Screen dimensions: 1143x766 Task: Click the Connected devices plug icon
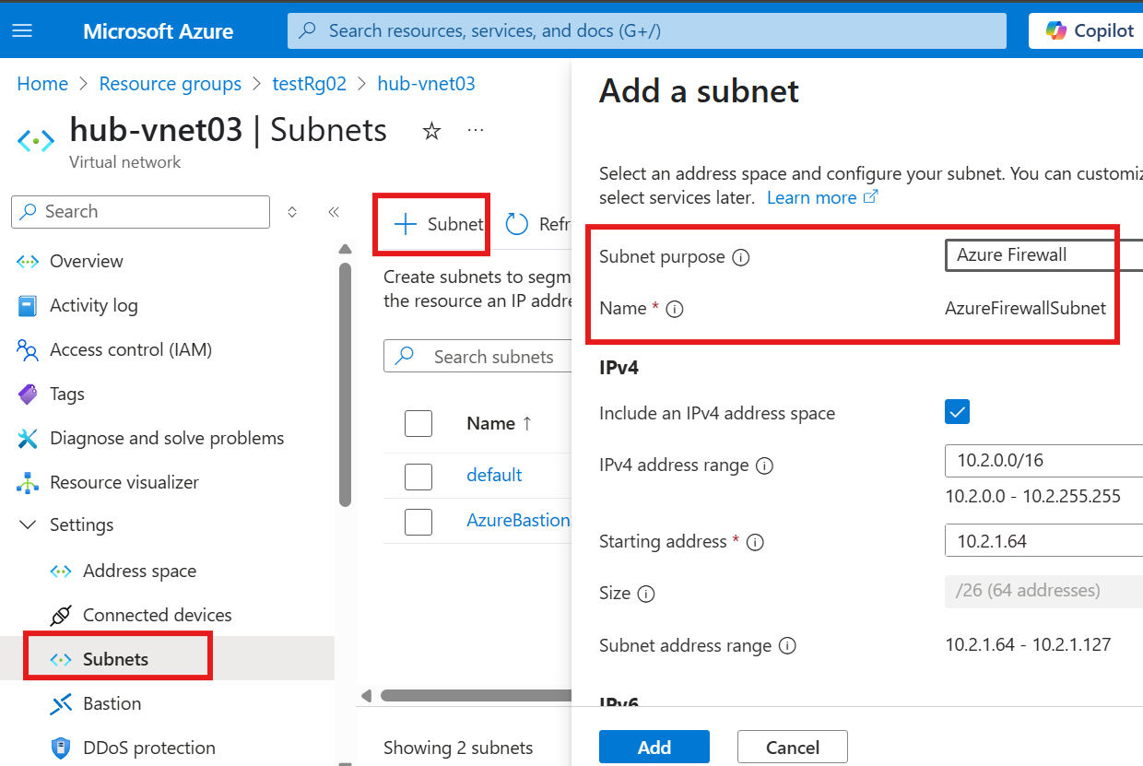[61, 615]
